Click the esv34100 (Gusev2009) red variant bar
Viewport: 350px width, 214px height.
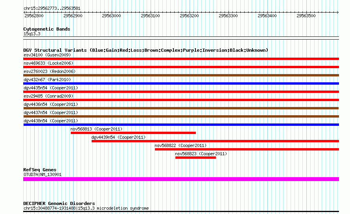(181, 59)
